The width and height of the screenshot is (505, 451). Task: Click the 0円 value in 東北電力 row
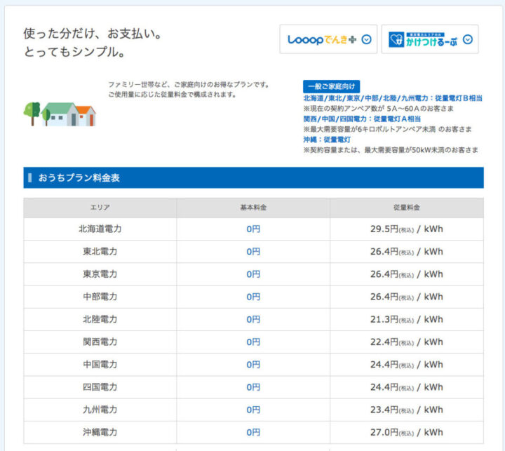(253, 252)
